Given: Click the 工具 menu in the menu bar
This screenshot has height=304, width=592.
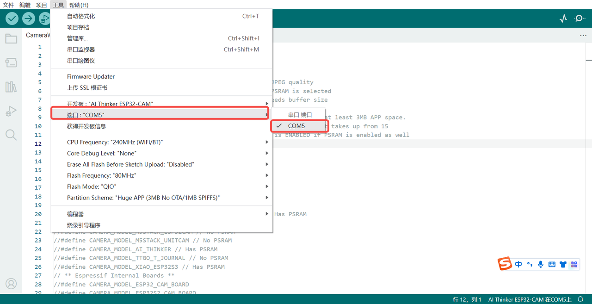Looking at the screenshot, I should (x=58, y=5).
